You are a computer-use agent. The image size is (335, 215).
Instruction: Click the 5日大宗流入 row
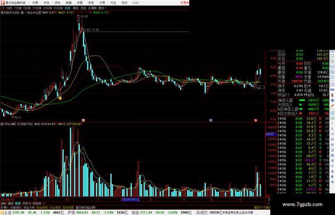tap(304, 113)
